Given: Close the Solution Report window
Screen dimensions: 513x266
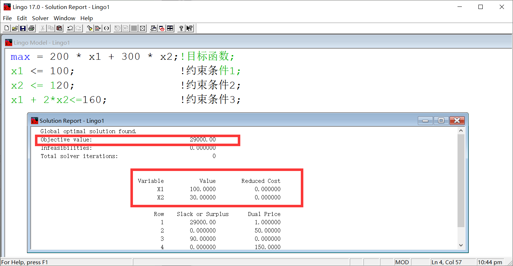Looking at the screenshot, I should (x=457, y=121).
